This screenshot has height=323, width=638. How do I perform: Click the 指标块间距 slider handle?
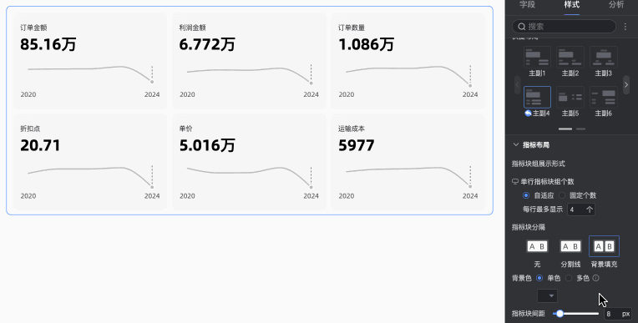[560, 314]
